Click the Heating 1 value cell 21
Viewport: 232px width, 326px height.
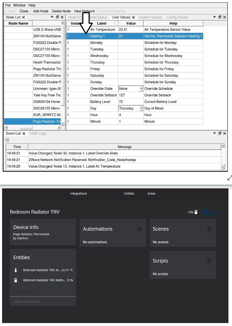pyautogui.click(x=131, y=36)
